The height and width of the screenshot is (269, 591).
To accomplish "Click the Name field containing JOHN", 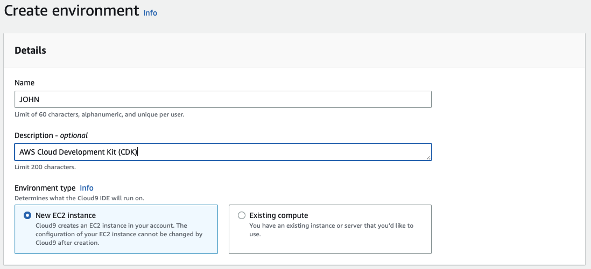I will 223,99.
